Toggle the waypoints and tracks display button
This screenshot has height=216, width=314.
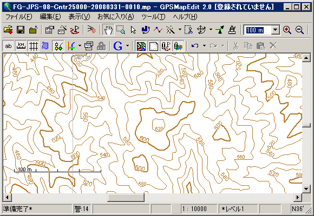166,46
